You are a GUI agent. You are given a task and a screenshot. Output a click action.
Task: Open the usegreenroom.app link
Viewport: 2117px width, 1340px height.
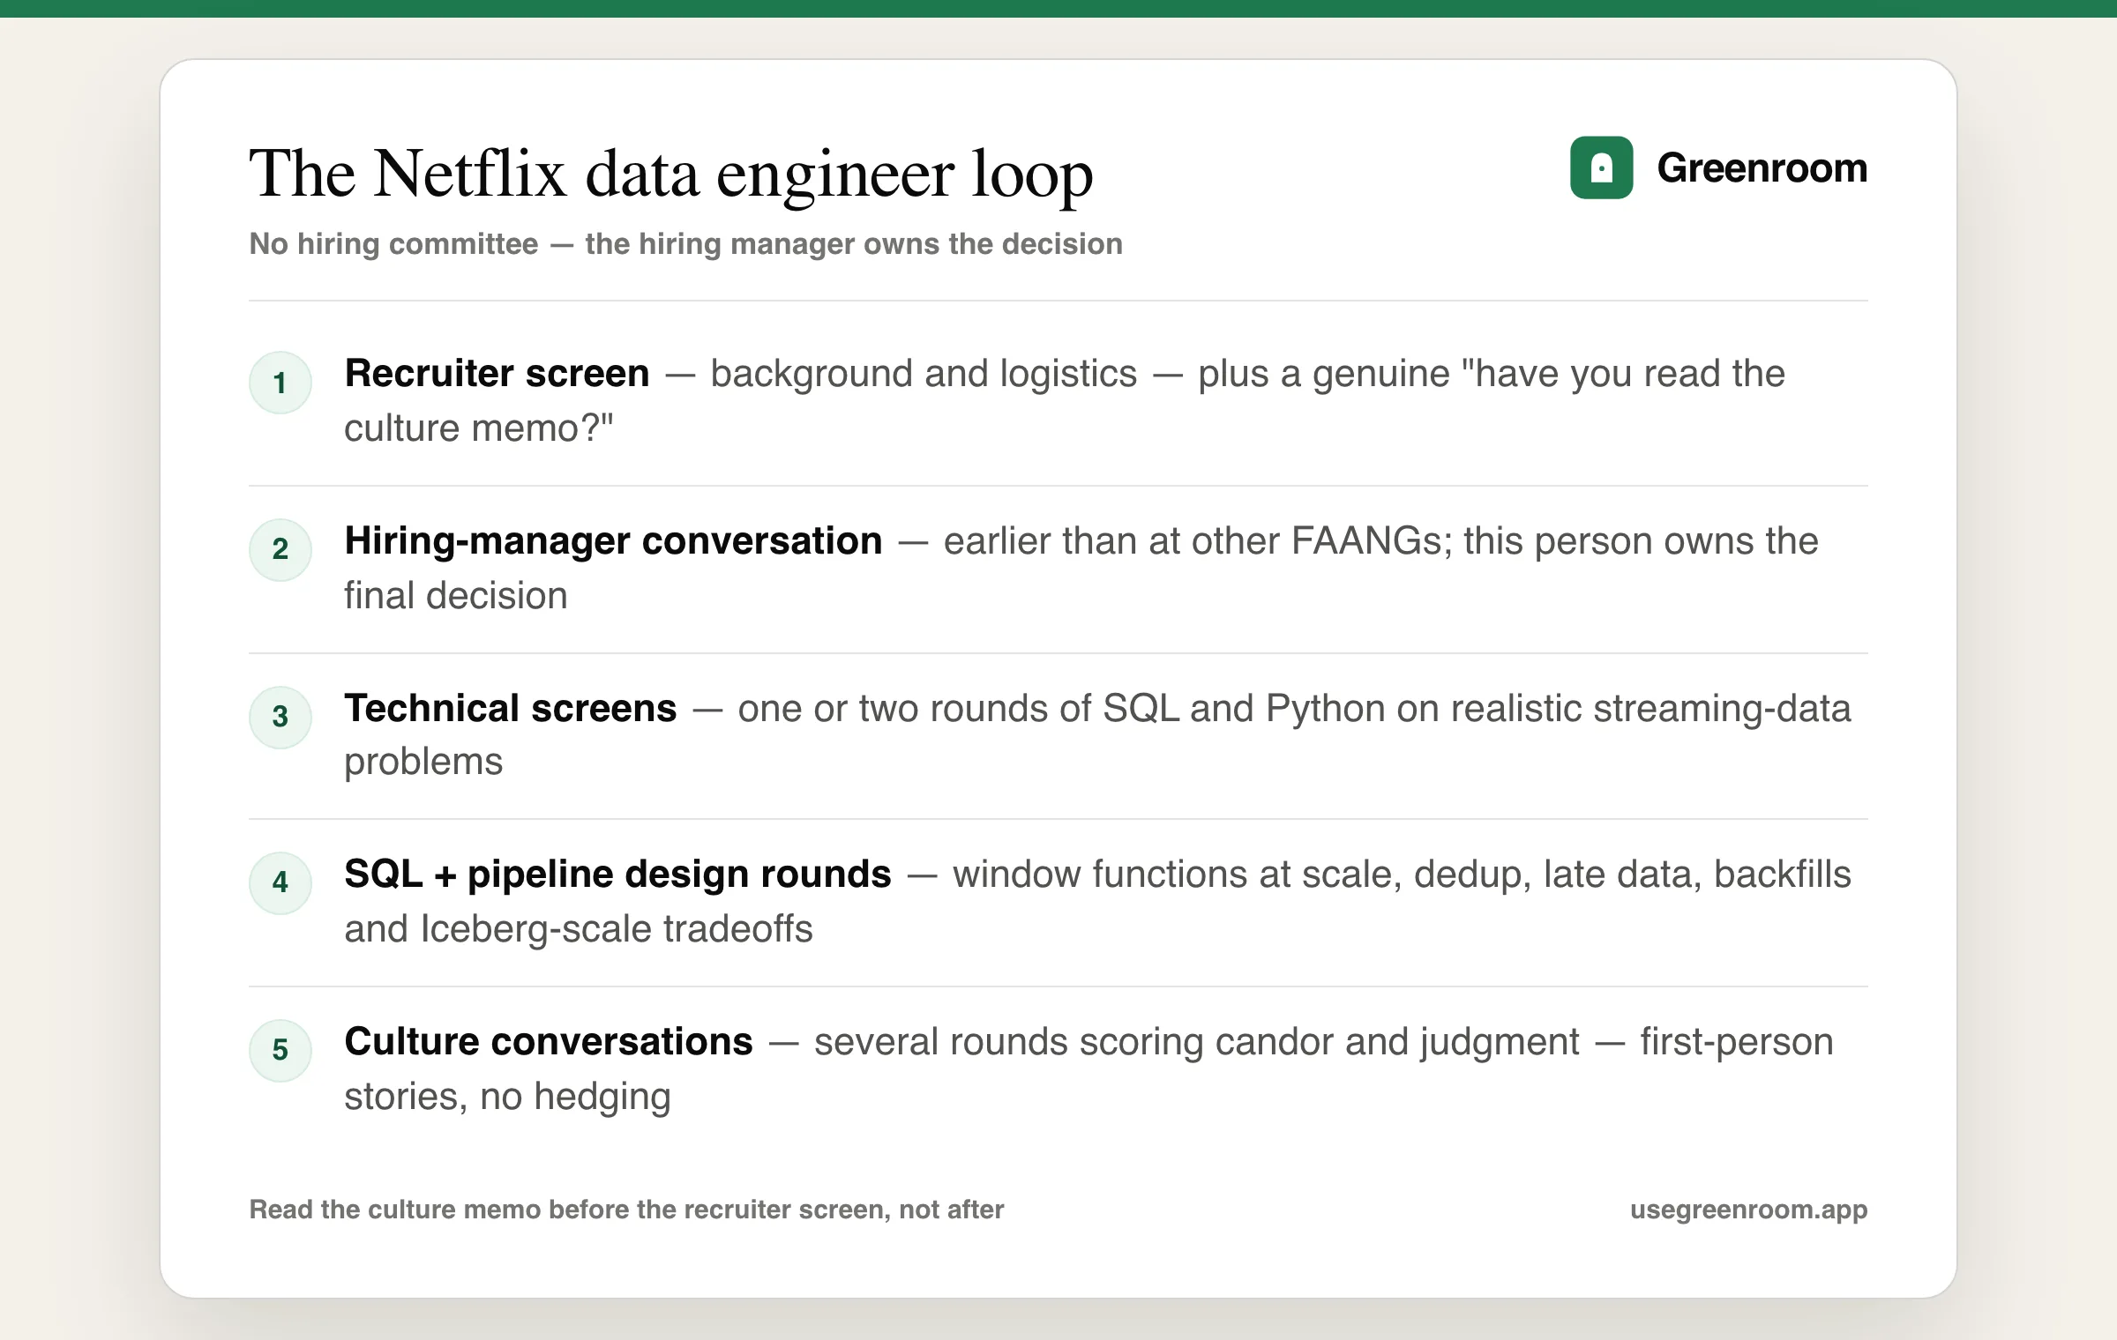[x=1748, y=1210]
